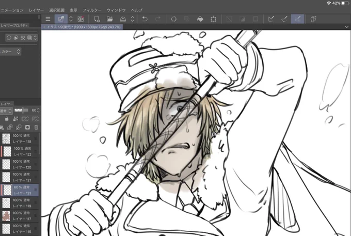Toggle snap to ruler
This screenshot has width=351, height=236.
coord(271,19)
